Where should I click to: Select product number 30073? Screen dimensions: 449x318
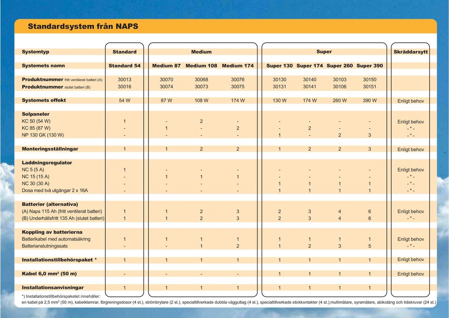click(201, 87)
